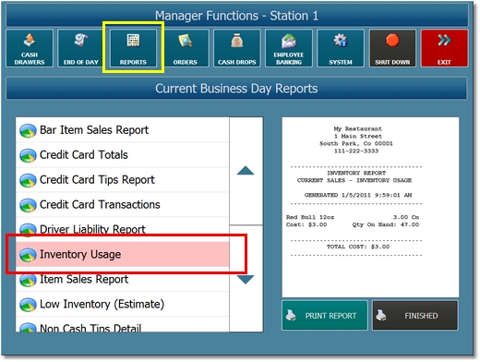Click the pie chart icon beside Credit Card Tips Report
Screen dimensions: 480x362
[x=28, y=181]
